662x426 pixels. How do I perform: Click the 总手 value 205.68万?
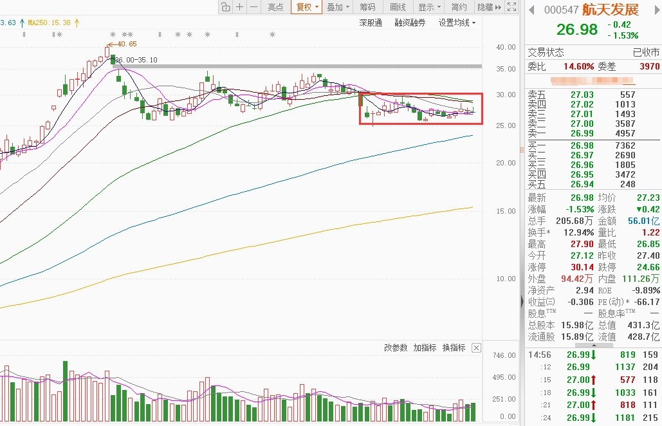575,221
